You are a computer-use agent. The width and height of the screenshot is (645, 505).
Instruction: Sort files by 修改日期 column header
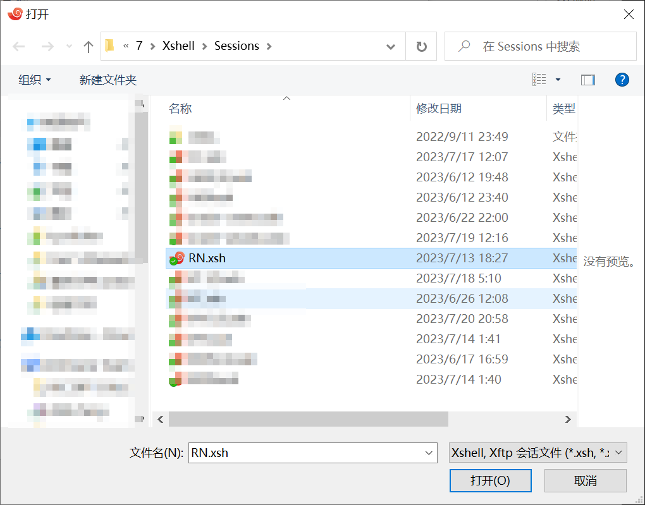click(439, 109)
